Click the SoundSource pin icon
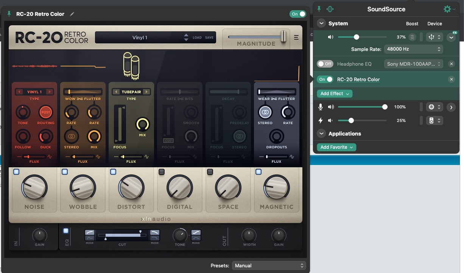Image resolution: width=464 pixels, height=273 pixels. pyautogui.click(x=319, y=9)
